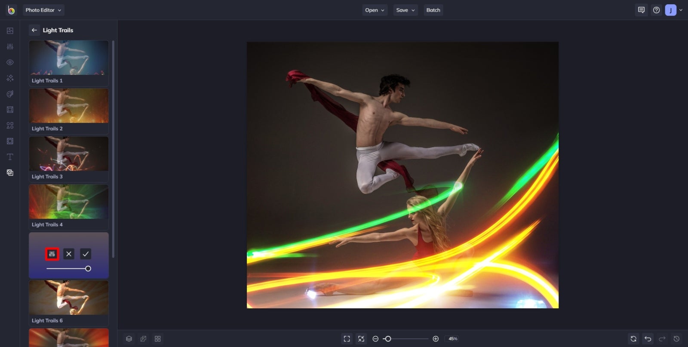Click the zoom slider handle
Image resolution: width=688 pixels, height=347 pixels.
click(388, 339)
